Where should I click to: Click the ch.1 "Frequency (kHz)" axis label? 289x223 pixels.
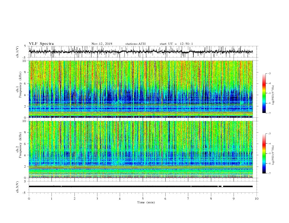20,85
